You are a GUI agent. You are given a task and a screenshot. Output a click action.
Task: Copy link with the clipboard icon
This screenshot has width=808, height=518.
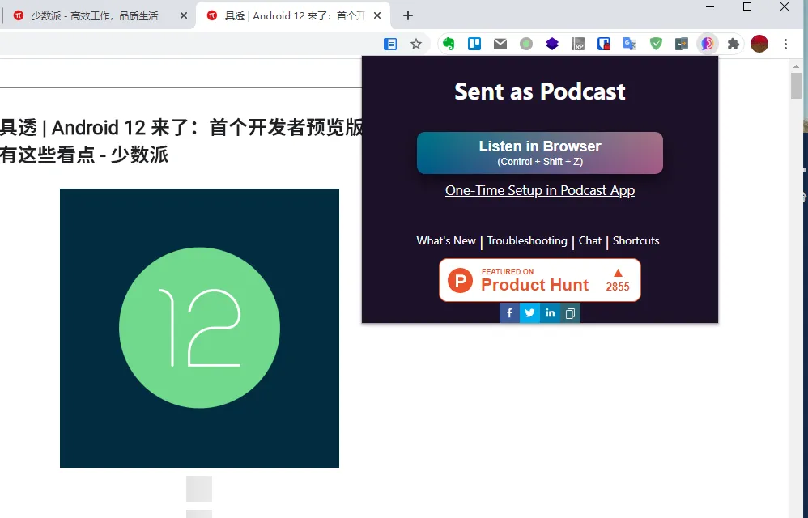tap(570, 313)
